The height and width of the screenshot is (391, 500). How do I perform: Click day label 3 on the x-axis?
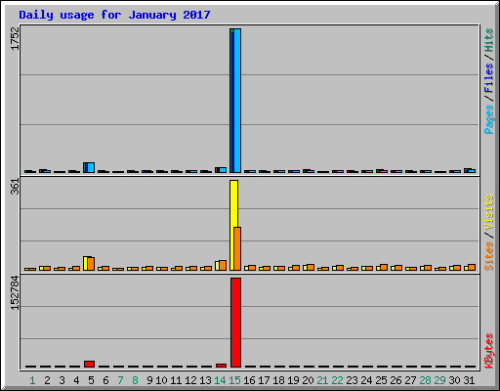[62, 380]
